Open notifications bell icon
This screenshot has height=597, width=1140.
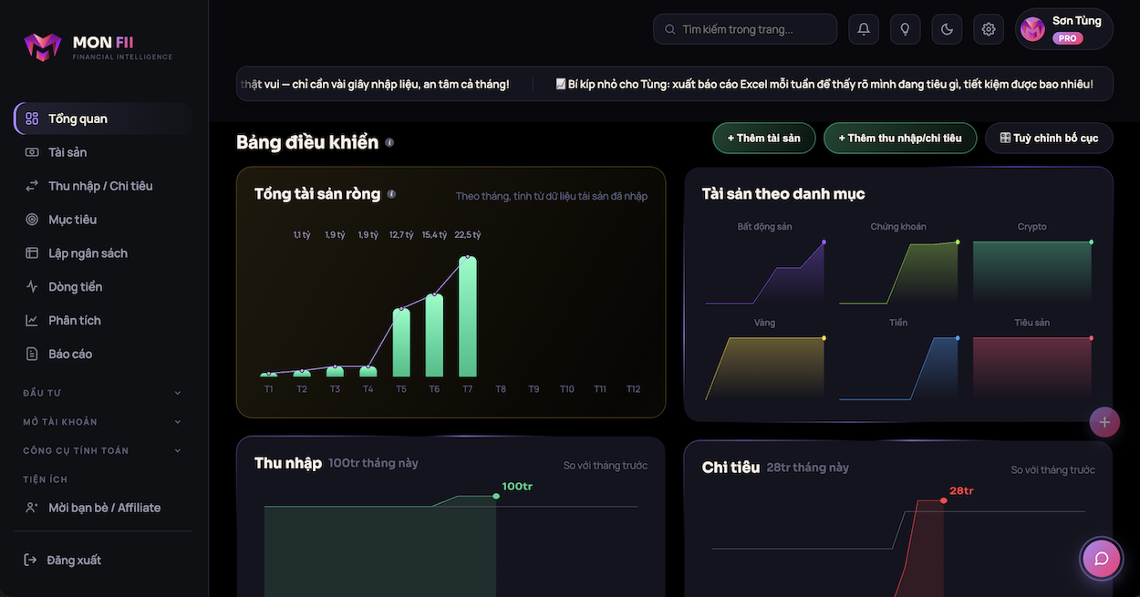tap(864, 29)
